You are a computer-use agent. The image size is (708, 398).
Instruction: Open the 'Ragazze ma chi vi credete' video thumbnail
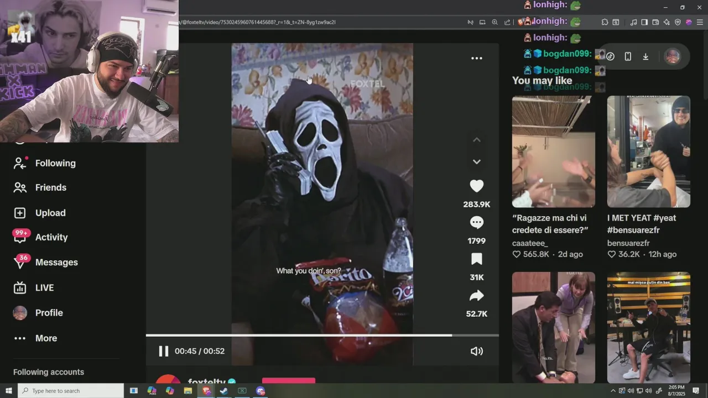553,151
